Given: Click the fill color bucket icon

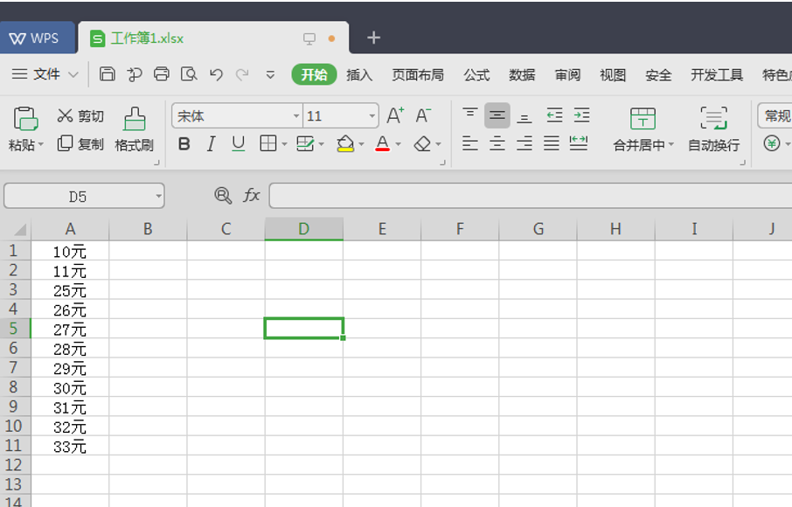Looking at the screenshot, I should click(345, 144).
